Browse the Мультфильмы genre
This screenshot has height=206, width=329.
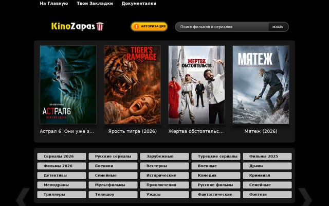[x=113, y=185]
